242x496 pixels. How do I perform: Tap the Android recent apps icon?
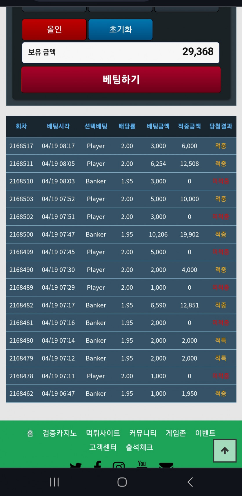pyautogui.click(x=54, y=482)
